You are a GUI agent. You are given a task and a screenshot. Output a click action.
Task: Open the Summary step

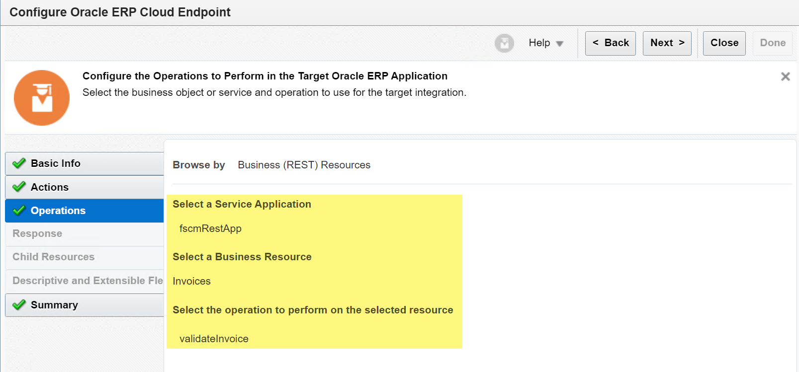85,305
